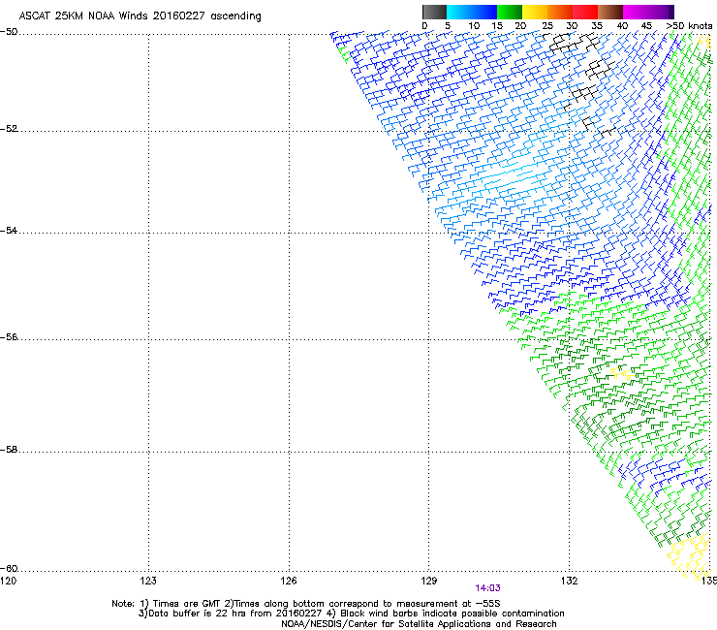Click the latitude label '-50'
Screen dimensions: 717x630
(9, 32)
